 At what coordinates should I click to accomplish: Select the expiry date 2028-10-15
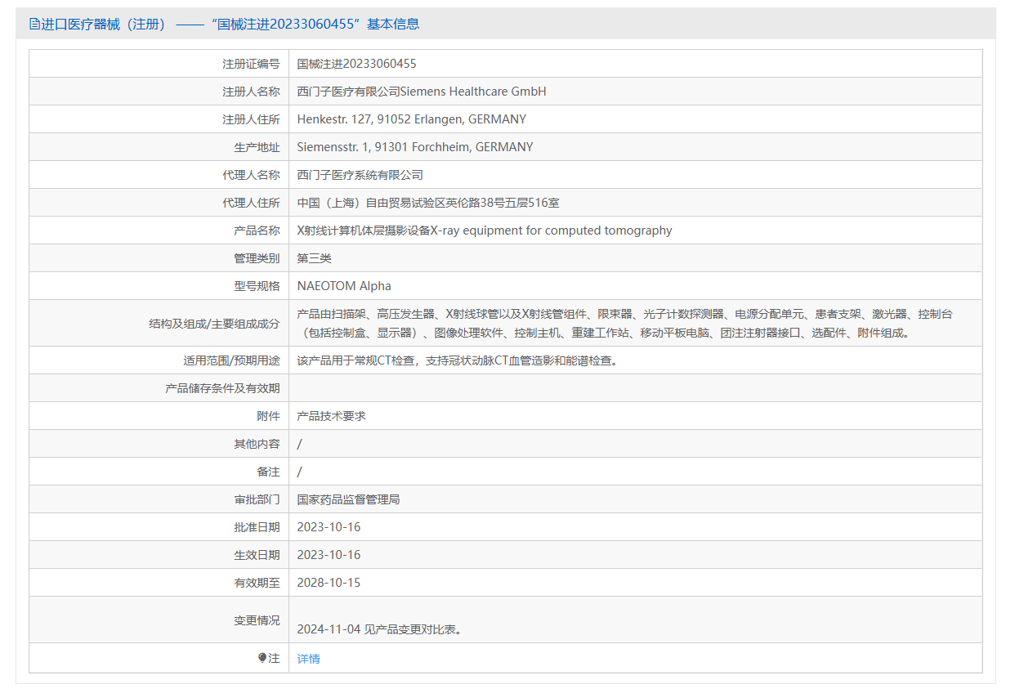pos(329,583)
